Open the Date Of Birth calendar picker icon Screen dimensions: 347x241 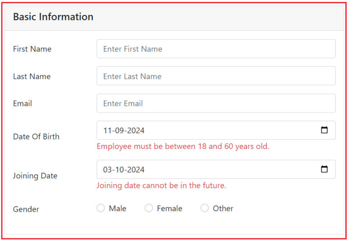[x=324, y=130]
